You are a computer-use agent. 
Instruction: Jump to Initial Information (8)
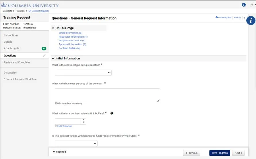tap(70, 33)
